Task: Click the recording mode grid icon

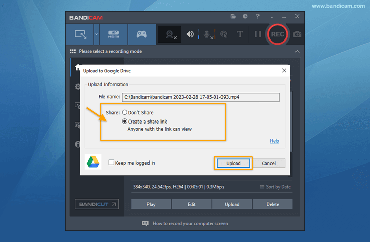Action: click(x=72, y=51)
